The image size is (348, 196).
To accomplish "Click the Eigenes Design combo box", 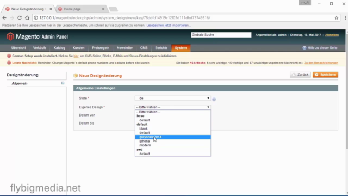I will pos(173,107).
